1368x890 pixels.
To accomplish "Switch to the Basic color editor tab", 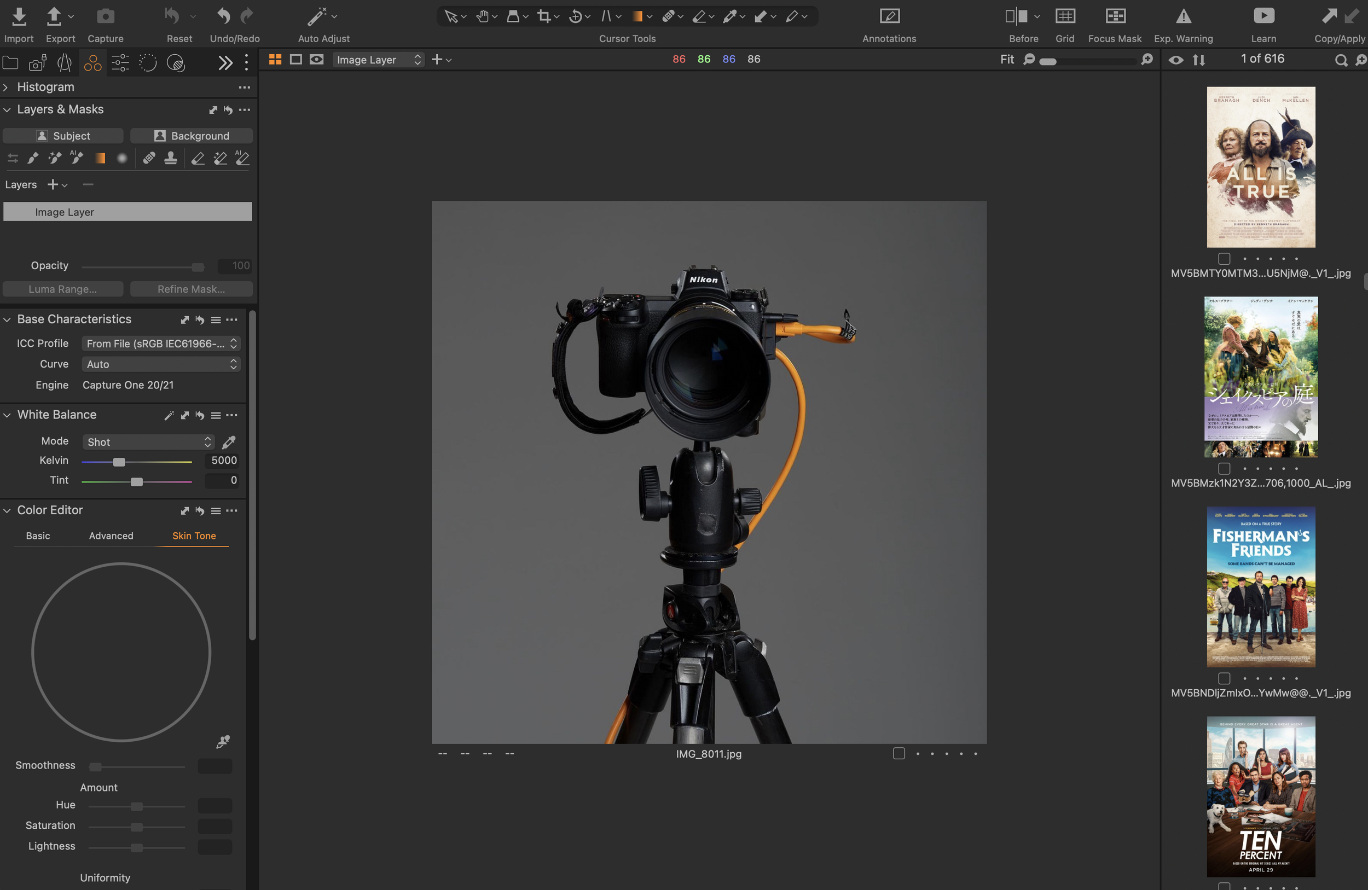I will click(x=38, y=536).
